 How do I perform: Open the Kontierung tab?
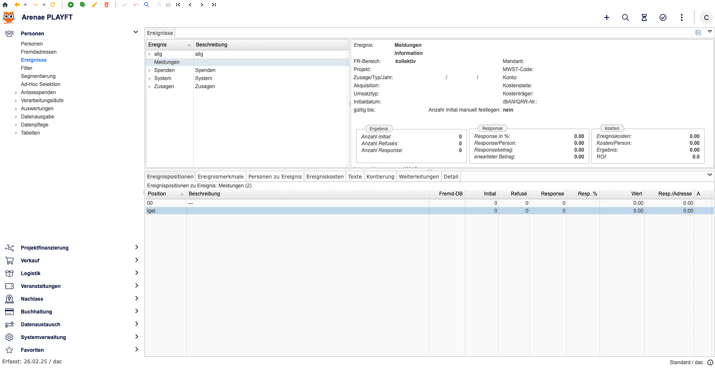tap(380, 177)
